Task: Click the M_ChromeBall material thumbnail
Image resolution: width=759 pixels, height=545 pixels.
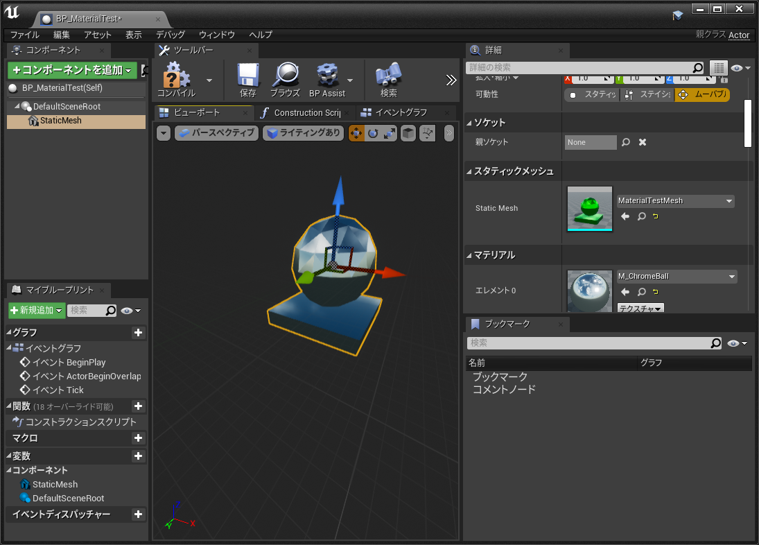Action: click(590, 291)
